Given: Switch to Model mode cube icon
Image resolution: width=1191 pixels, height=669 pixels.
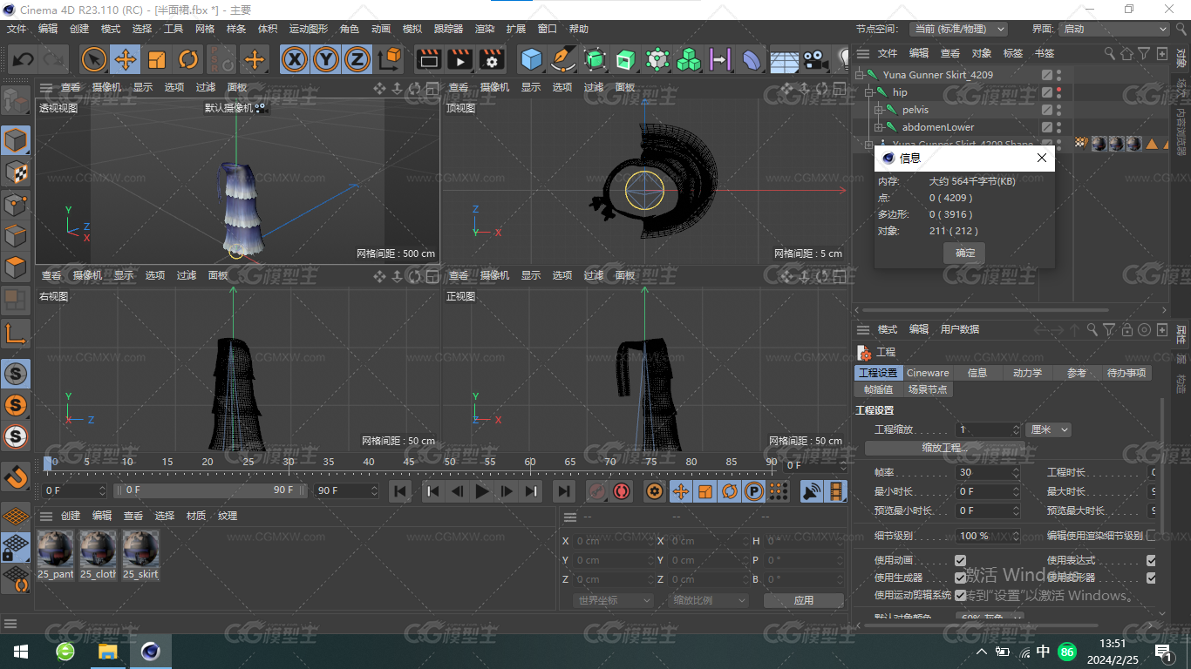Looking at the screenshot, I should 16,139.
